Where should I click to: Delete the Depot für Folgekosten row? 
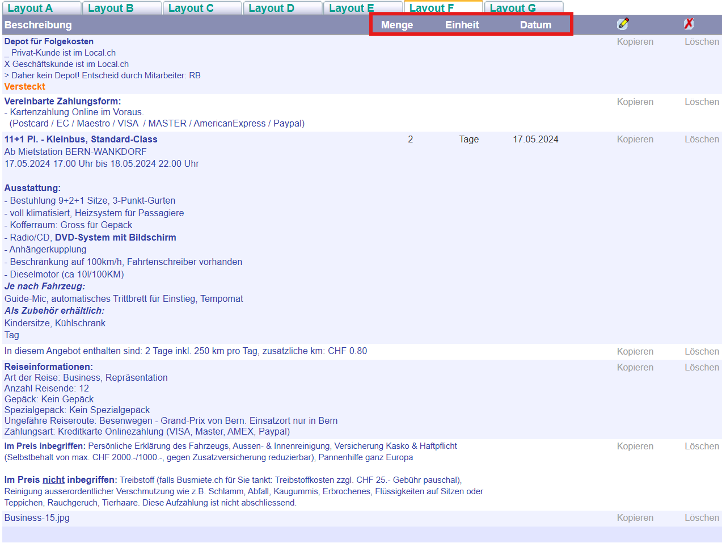[x=702, y=42]
